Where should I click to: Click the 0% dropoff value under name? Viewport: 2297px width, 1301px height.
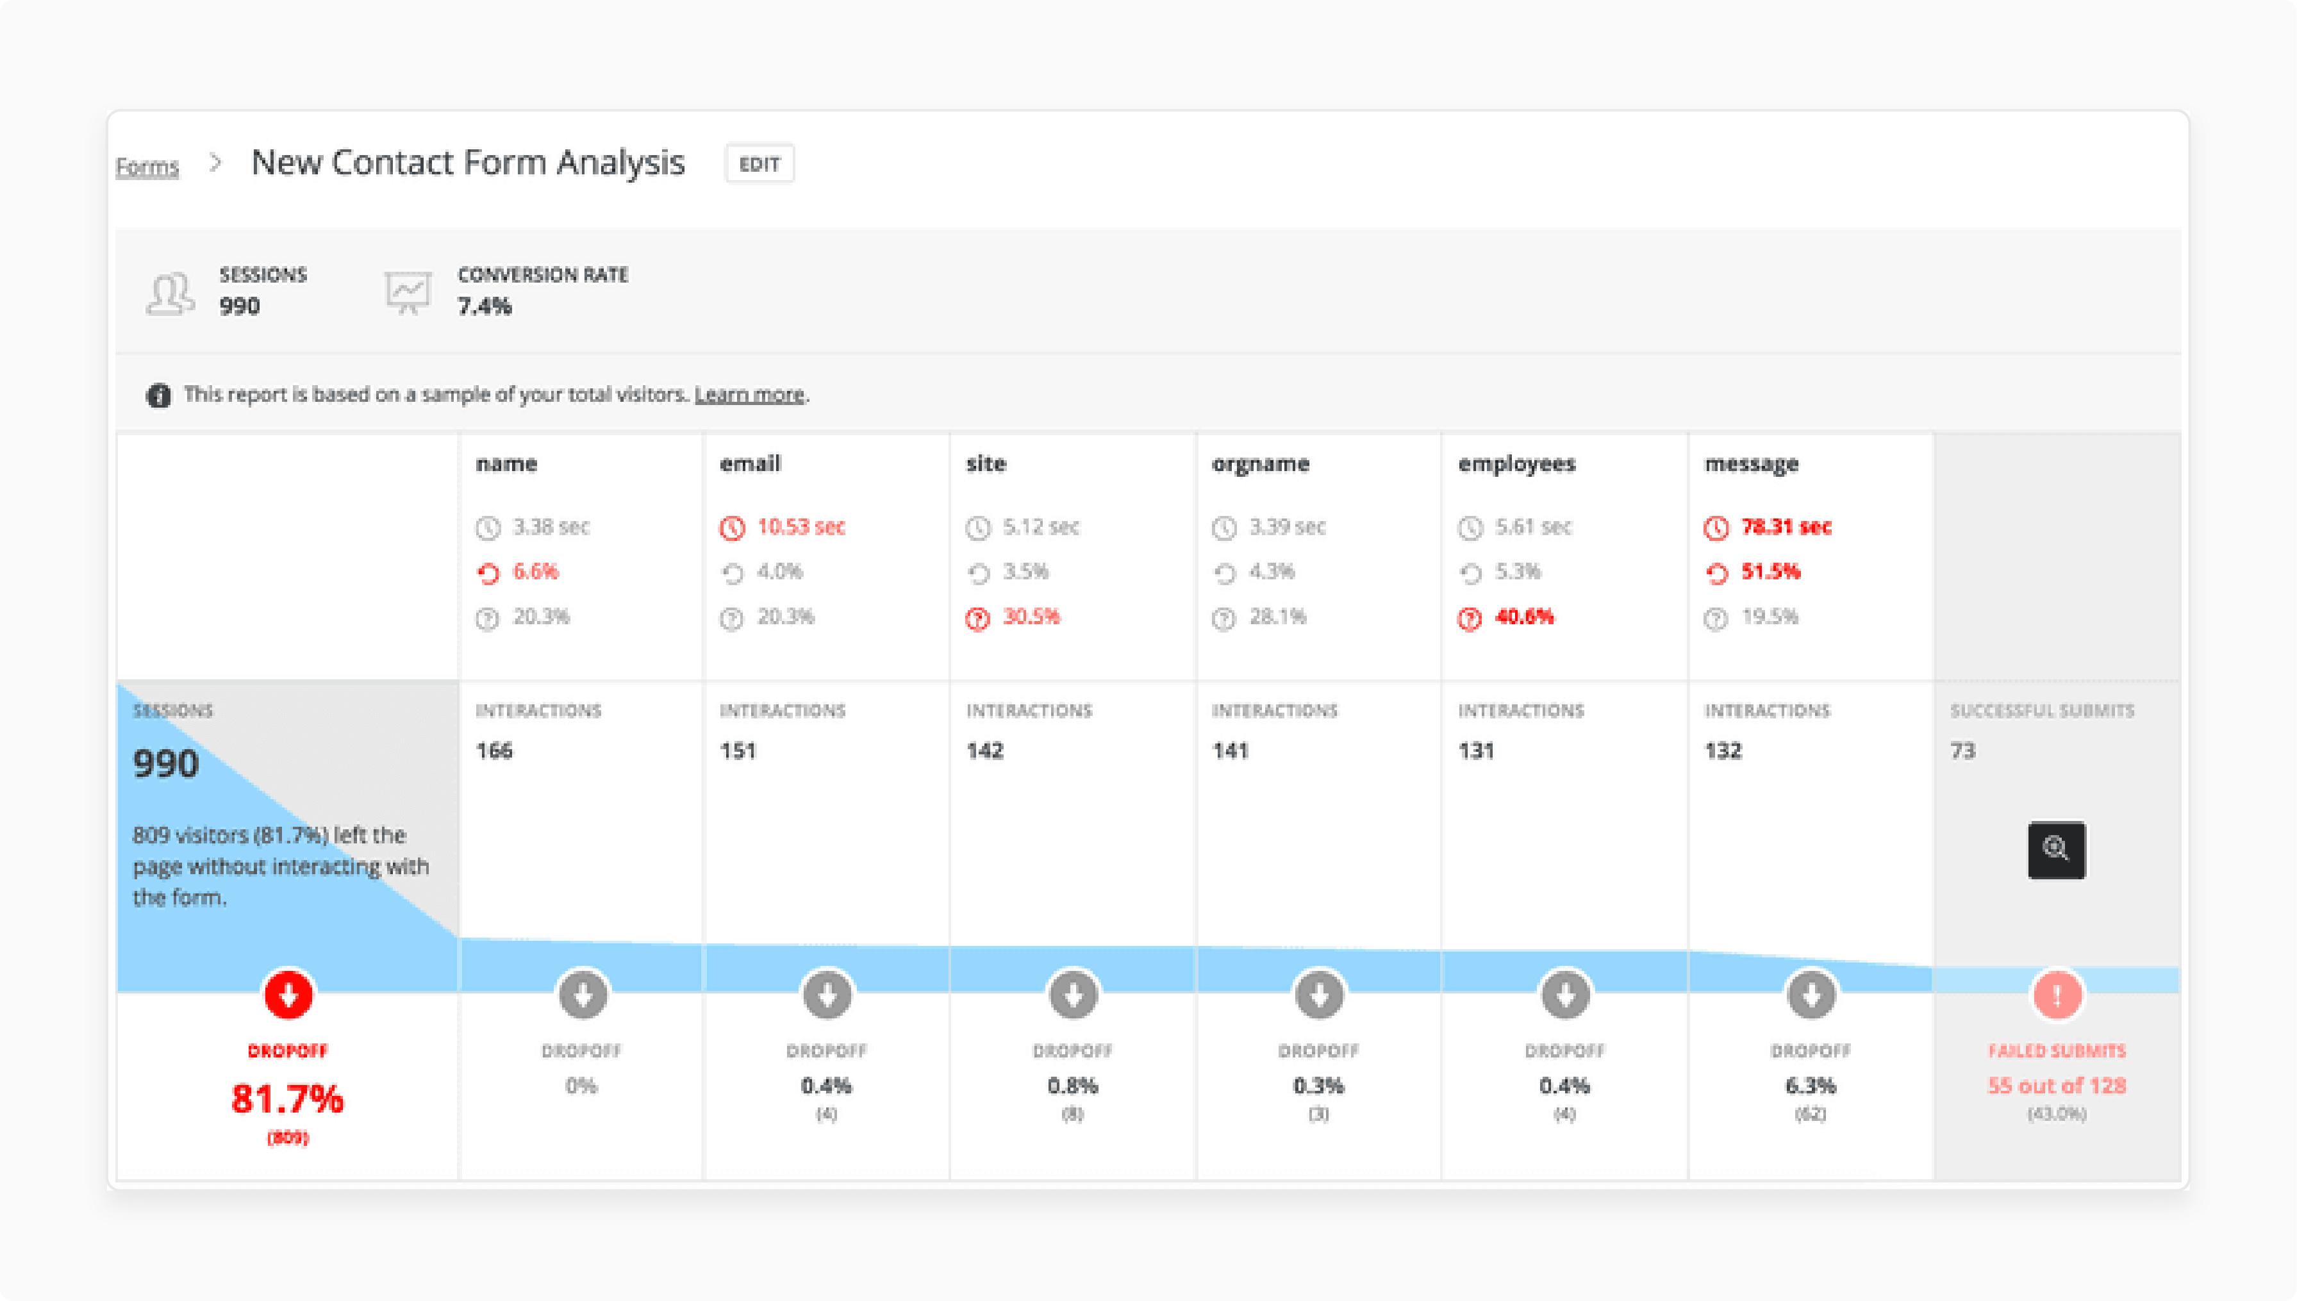point(582,1086)
